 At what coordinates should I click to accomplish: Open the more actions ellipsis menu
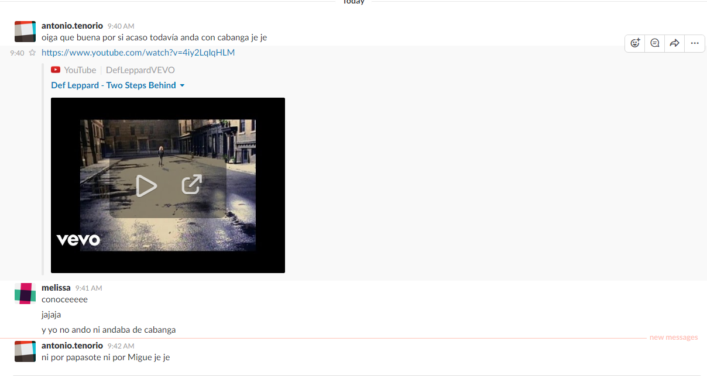(695, 43)
